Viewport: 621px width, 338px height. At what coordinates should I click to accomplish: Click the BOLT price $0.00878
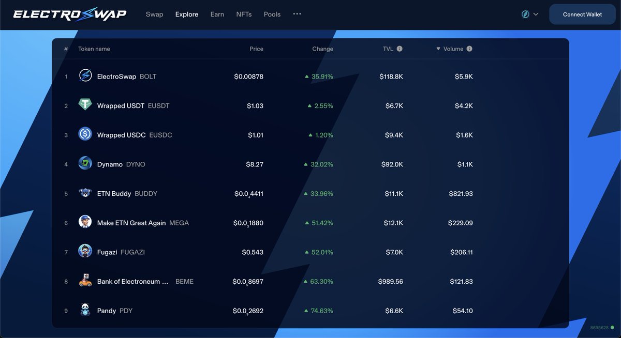[x=248, y=76]
